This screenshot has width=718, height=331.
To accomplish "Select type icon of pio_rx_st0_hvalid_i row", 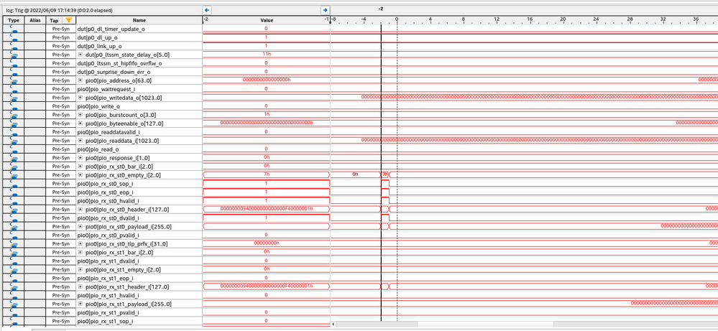I will coord(14,201).
